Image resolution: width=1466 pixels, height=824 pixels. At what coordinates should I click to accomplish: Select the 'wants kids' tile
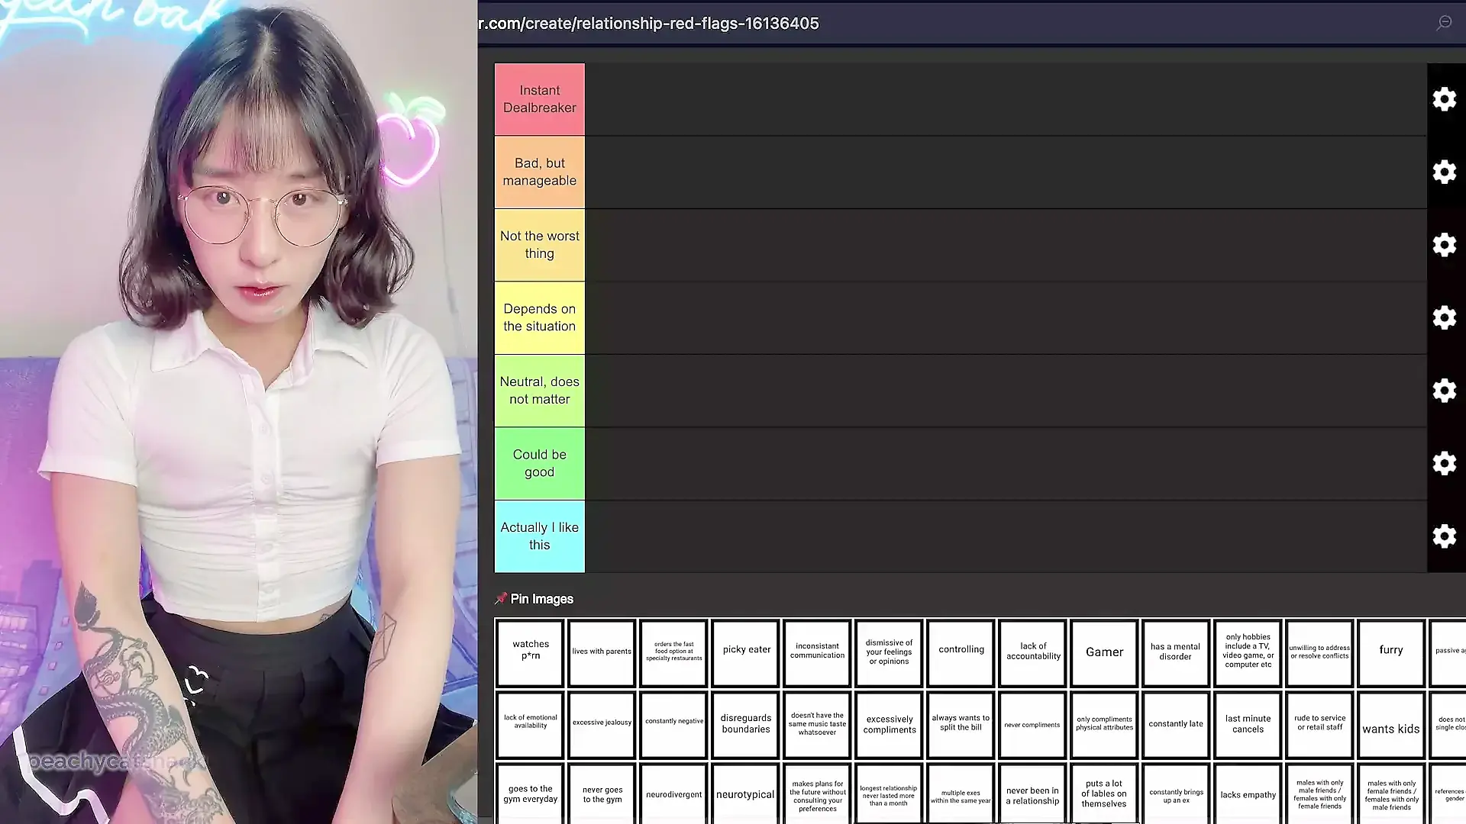[x=1390, y=726]
